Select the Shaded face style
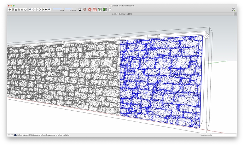Viewport: 244px width, 146px height. tap(43, 10)
